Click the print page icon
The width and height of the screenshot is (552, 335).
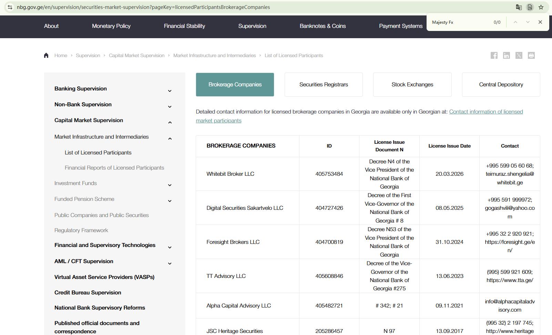click(531, 55)
